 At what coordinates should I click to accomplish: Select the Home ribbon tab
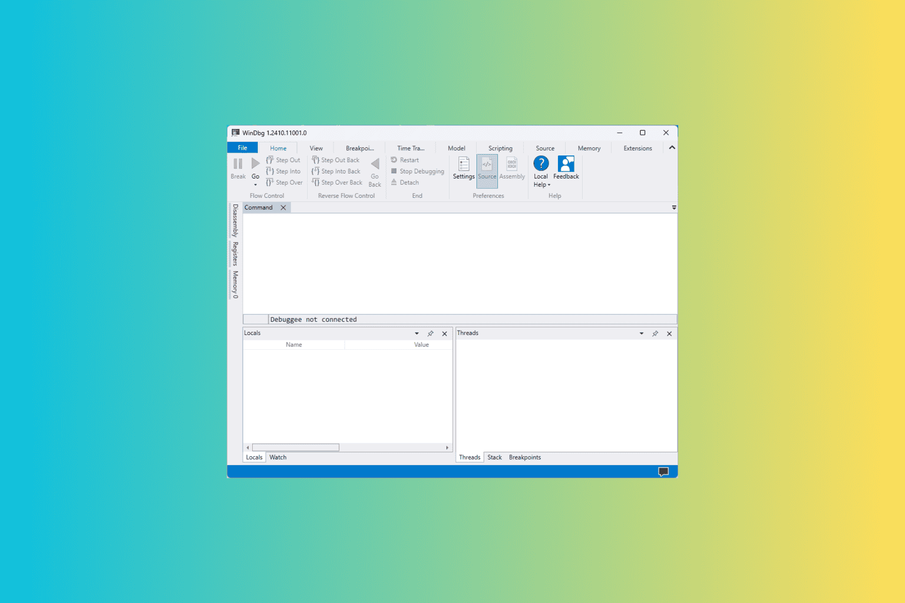click(x=278, y=148)
